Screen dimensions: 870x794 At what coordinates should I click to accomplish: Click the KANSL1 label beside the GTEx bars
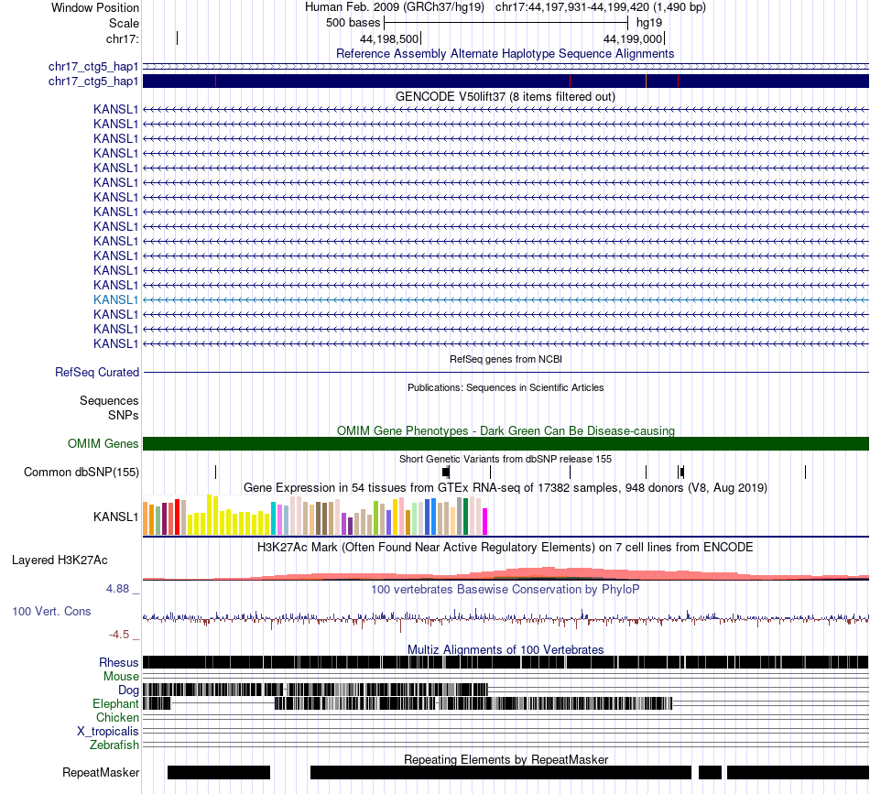click(x=115, y=517)
